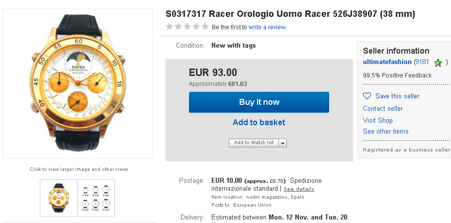Click the first rating star
The image size is (451, 223).
coord(170,27)
